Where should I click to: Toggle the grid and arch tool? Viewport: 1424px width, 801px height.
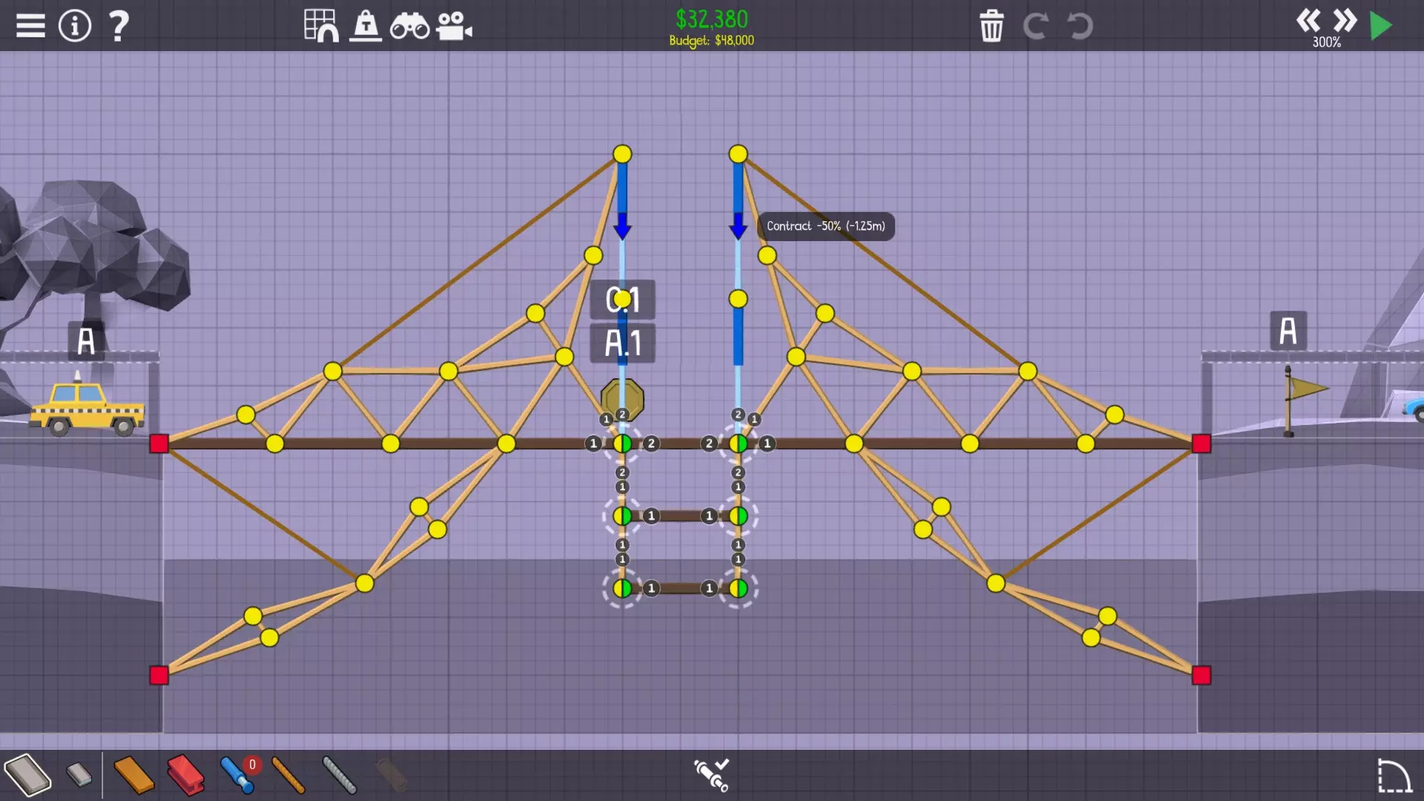pyautogui.click(x=321, y=26)
